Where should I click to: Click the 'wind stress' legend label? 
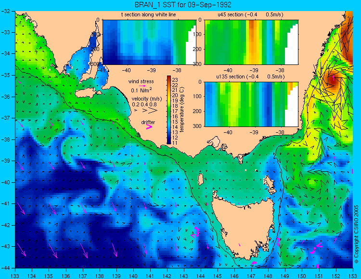pyautogui.click(x=141, y=81)
